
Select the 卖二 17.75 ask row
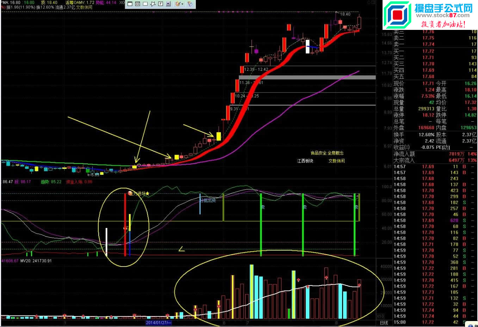coord(435,38)
